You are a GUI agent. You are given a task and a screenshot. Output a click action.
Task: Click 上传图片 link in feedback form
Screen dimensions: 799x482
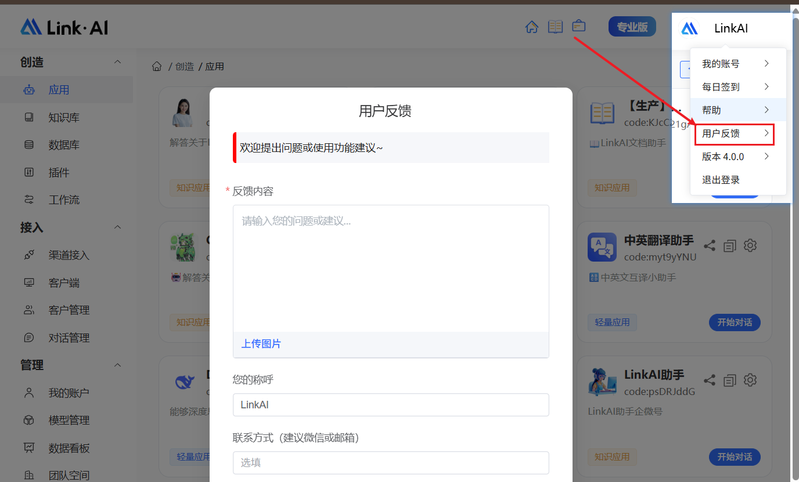tap(261, 344)
